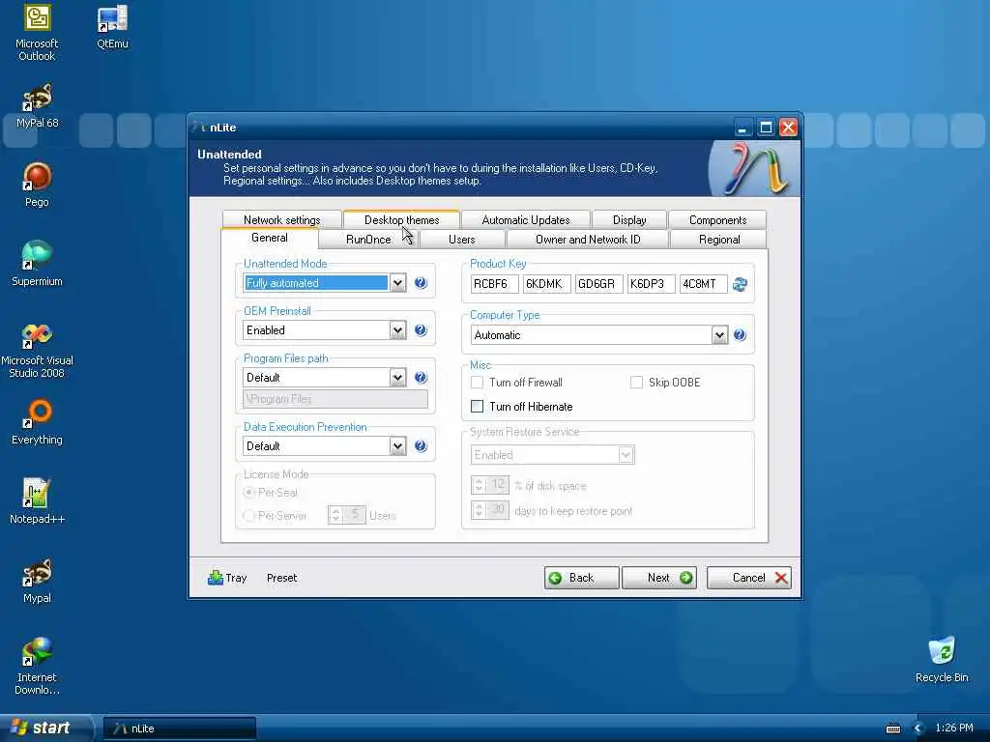Click the Tray icon button

(227, 578)
